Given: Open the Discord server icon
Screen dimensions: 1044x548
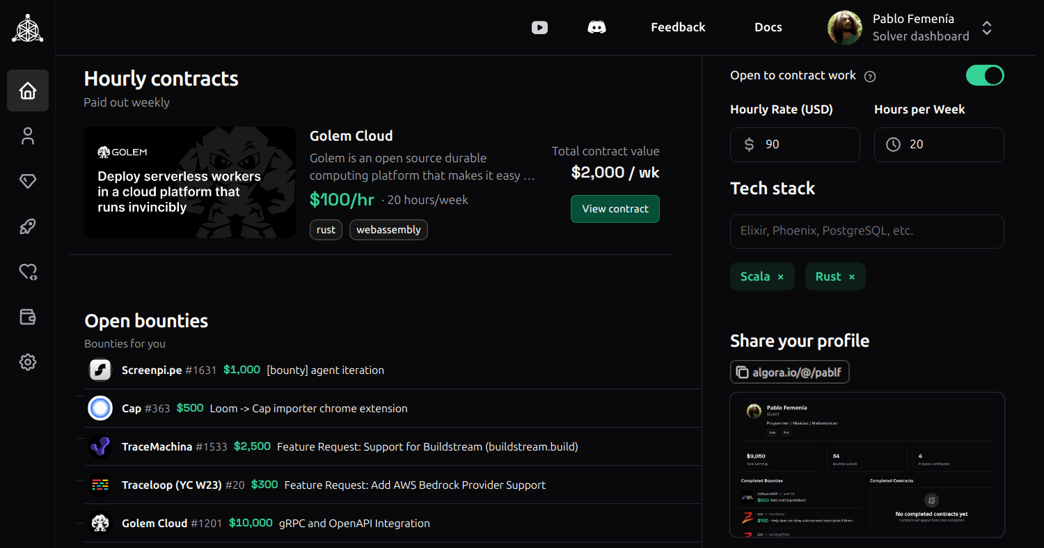Looking at the screenshot, I should tap(596, 27).
